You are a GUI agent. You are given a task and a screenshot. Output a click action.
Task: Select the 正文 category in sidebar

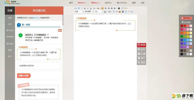10,24
